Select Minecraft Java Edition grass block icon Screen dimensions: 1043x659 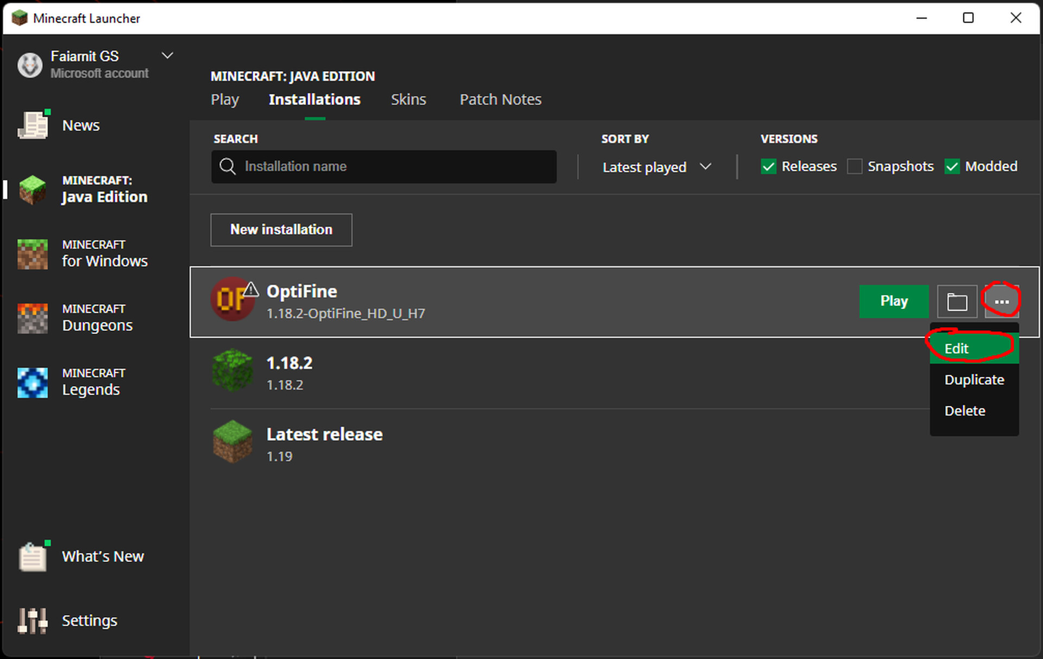[32, 190]
